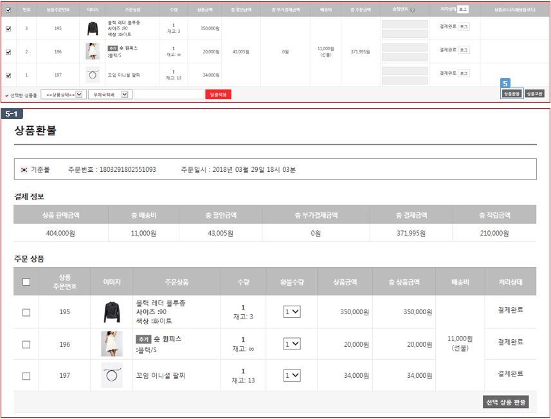
Task: Click the 블랙 레더 블루종 product name in the refund table
Action: point(161,303)
